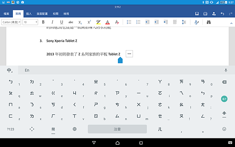Image resolution: width=235 pixels, height=147 pixels.
Task: Decrease paragraph indent
Action: click(x=147, y=22)
